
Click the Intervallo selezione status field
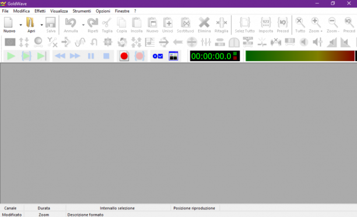pos(117,208)
